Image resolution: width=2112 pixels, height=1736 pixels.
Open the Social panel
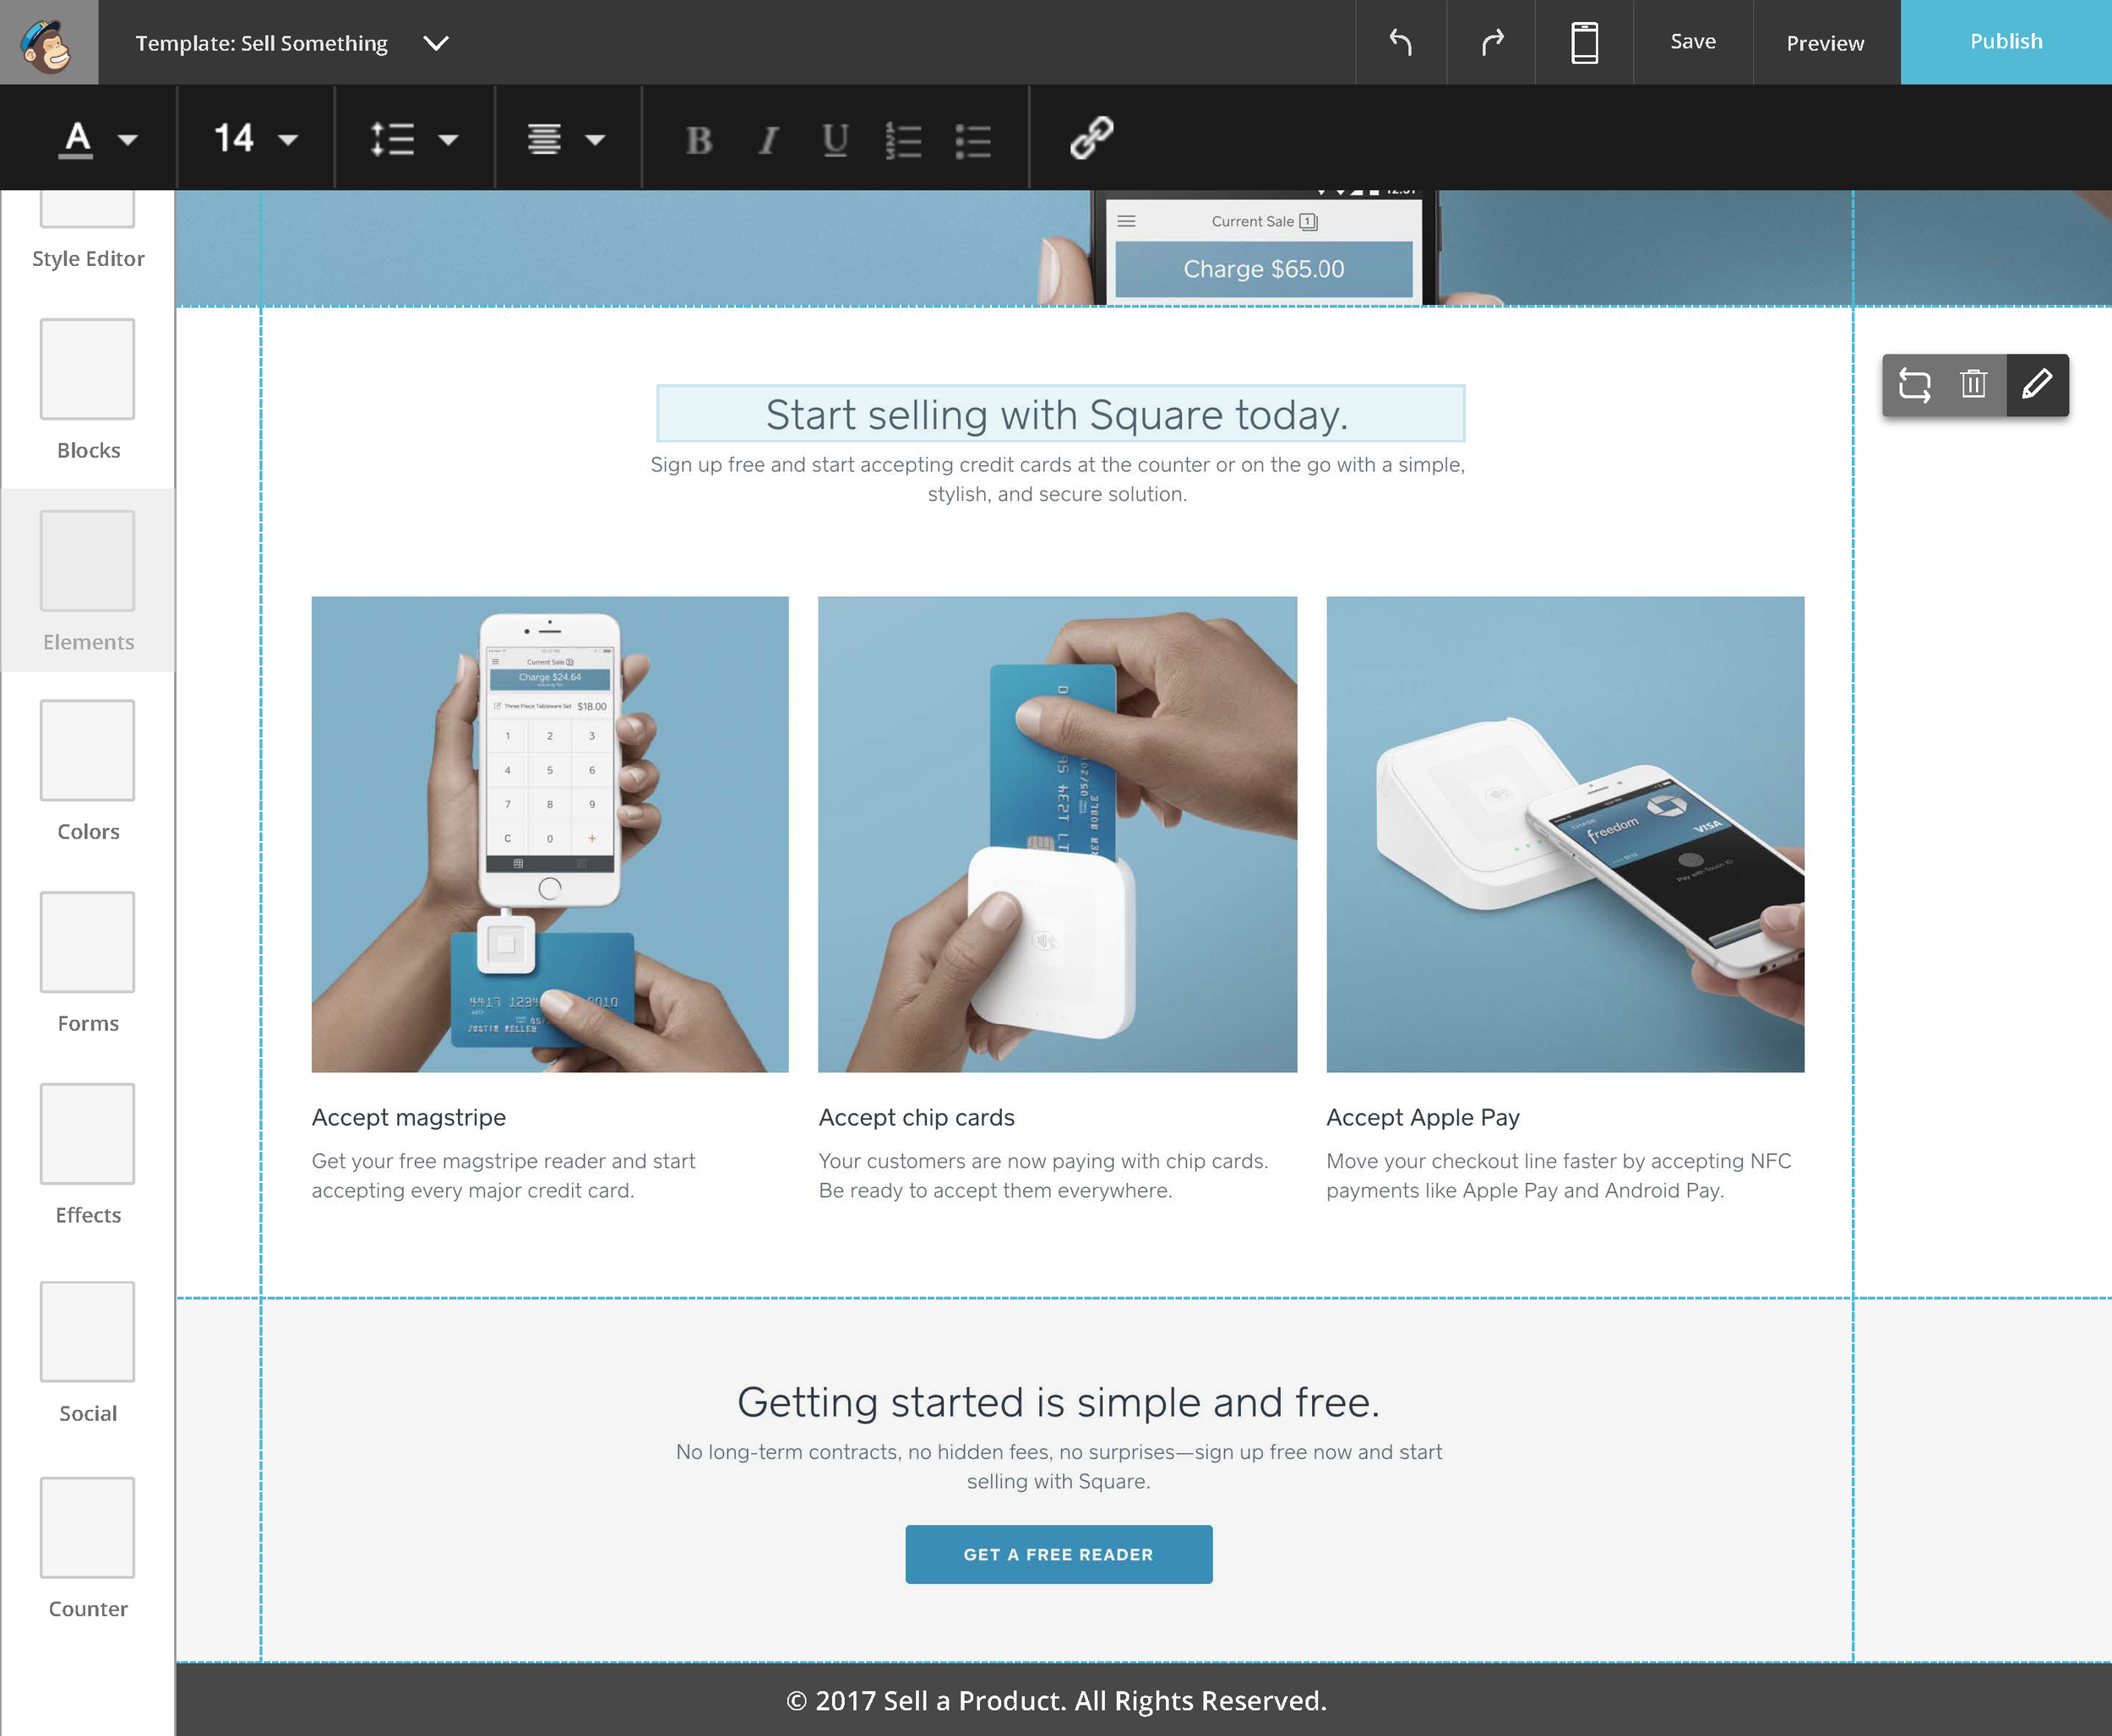click(x=88, y=1354)
